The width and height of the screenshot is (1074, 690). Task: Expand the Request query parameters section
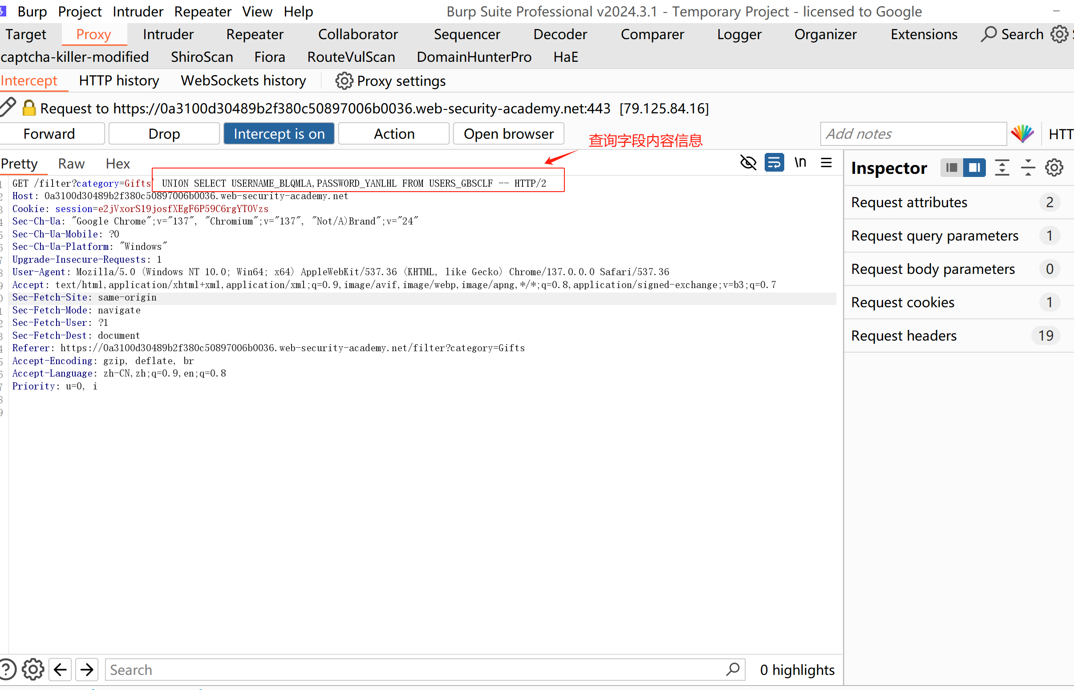[935, 236]
